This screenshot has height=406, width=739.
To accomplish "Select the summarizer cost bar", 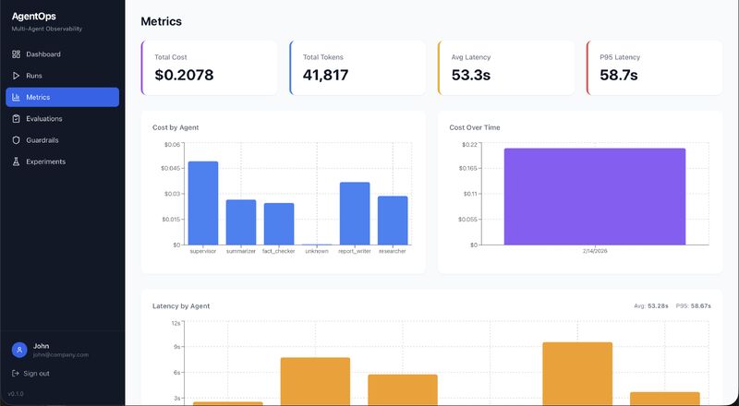I will tap(241, 222).
